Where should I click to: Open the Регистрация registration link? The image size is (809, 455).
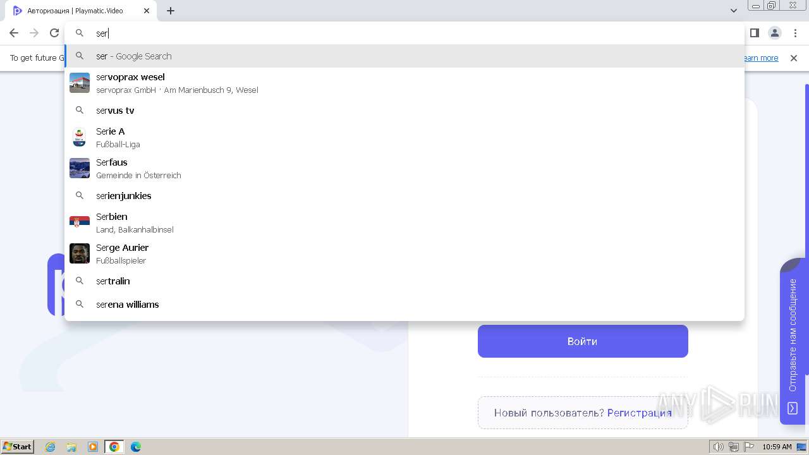pyautogui.click(x=639, y=413)
